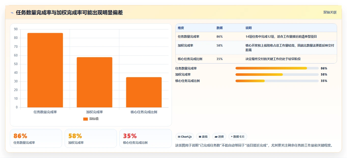
Task: Open the 58% 加权完成率 data card
Action: pos(91,138)
